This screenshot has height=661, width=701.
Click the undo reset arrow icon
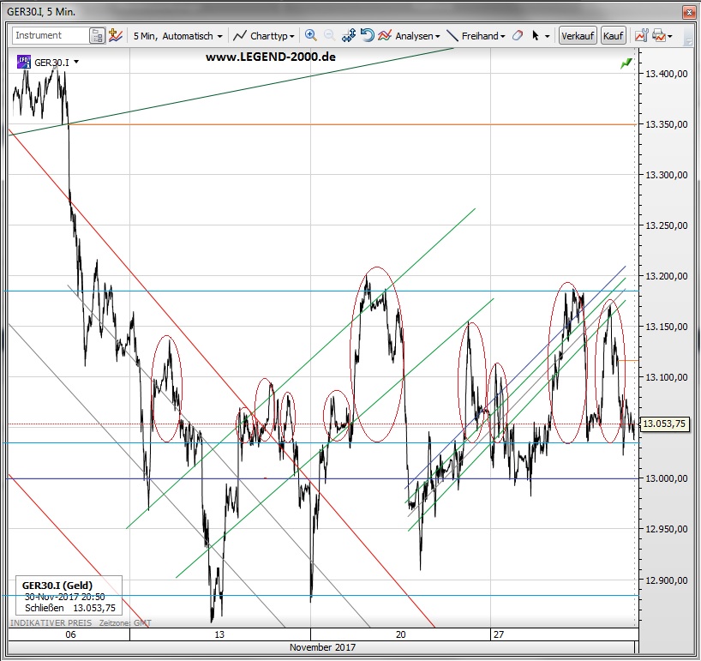[x=367, y=36]
